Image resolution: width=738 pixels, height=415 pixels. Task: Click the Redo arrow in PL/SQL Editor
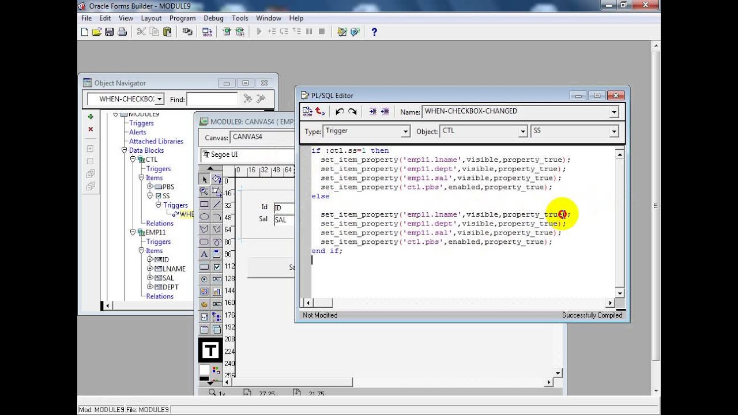(x=352, y=112)
